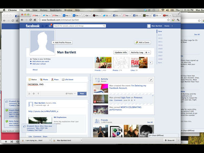
Task: Click Update Info button
Action: (121, 52)
